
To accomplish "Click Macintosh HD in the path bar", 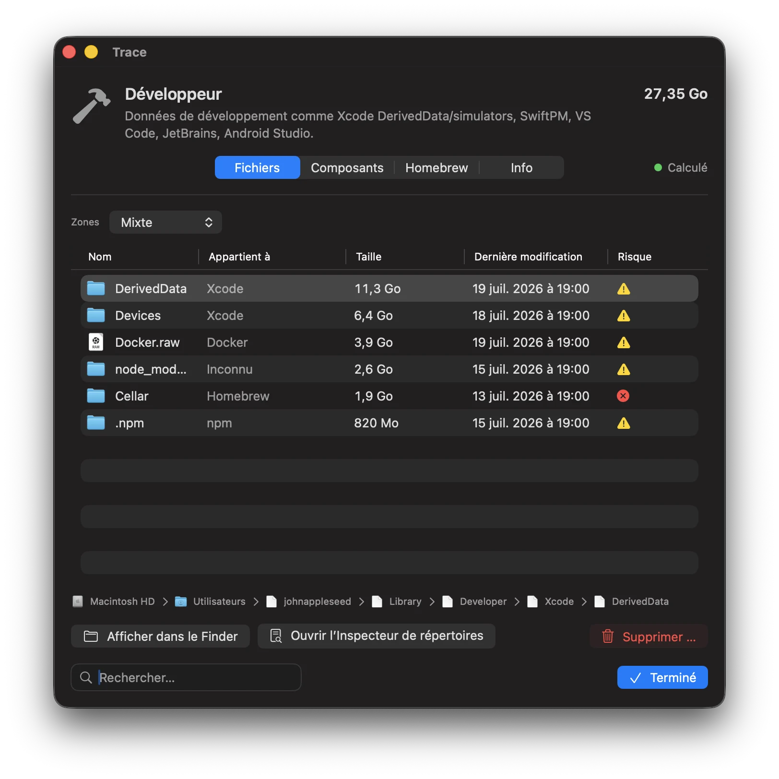I will (122, 602).
